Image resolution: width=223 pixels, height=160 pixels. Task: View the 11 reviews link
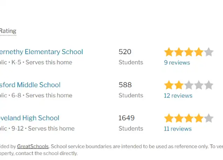[x=178, y=129]
